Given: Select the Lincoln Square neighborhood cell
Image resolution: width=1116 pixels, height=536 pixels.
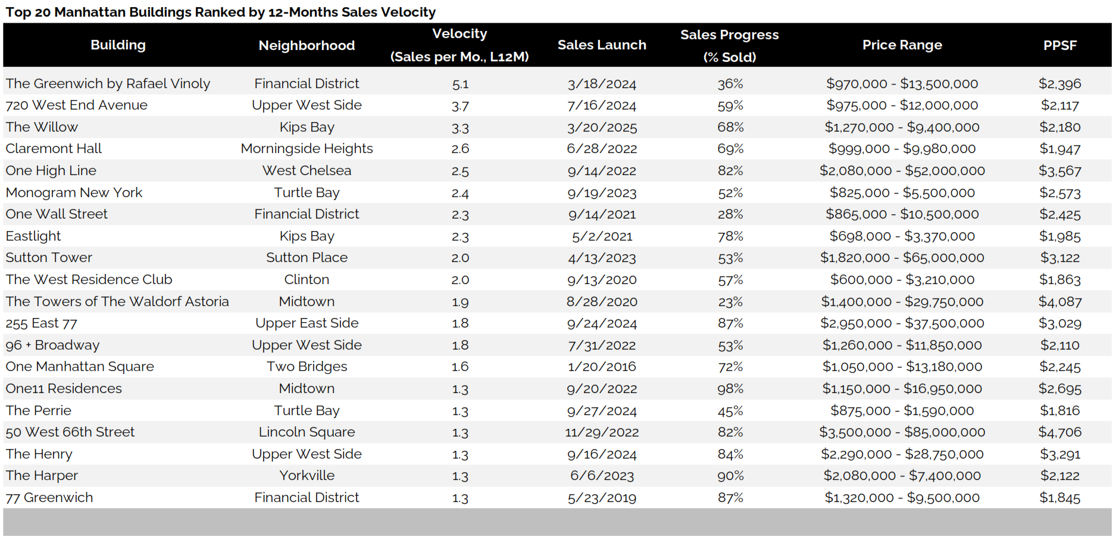Looking at the screenshot, I should pyautogui.click(x=307, y=432).
